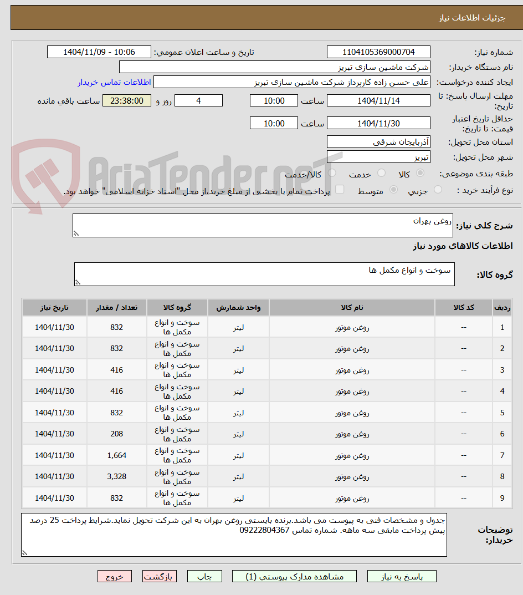Click the remaining days field showing 4
This screenshot has width=523, height=595.
(198, 100)
